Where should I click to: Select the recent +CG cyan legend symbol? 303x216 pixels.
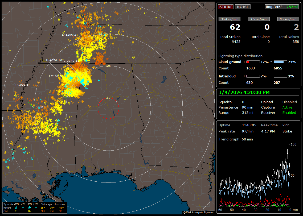tap(29, 207)
